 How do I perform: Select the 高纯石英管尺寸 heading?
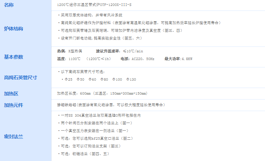pyautogui.click(x=20, y=78)
